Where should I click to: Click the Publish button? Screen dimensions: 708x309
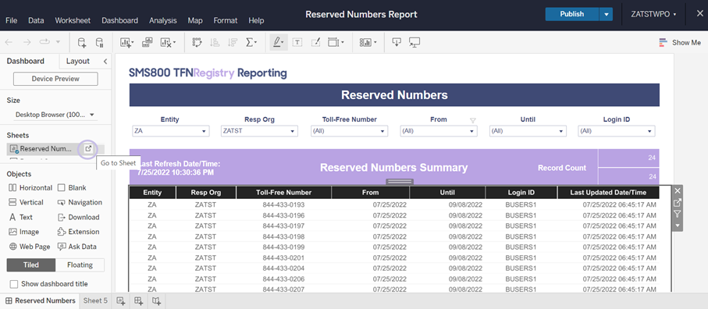click(x=572, y=14)
